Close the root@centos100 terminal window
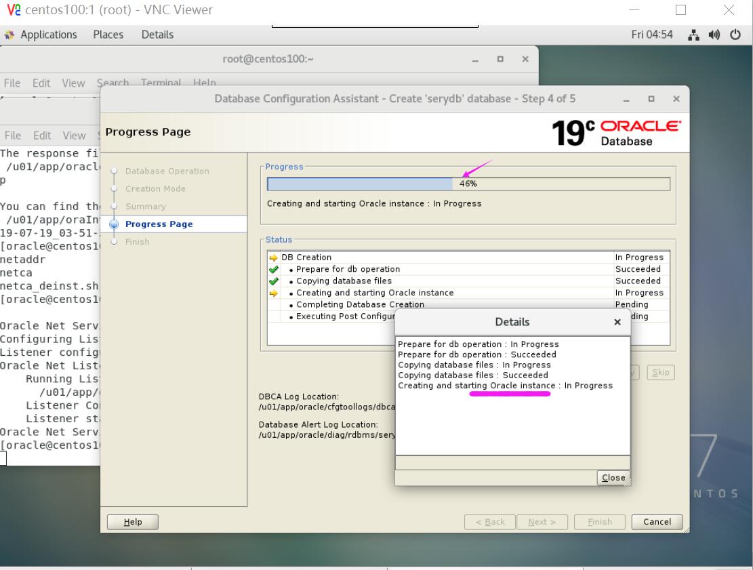 click(525, 59)
